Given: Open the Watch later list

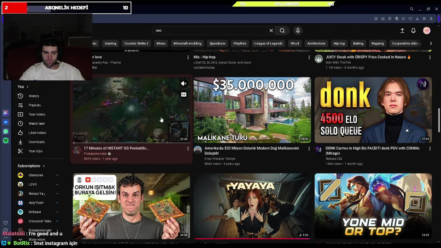Looking at the screenshot, I should (37, 123).
